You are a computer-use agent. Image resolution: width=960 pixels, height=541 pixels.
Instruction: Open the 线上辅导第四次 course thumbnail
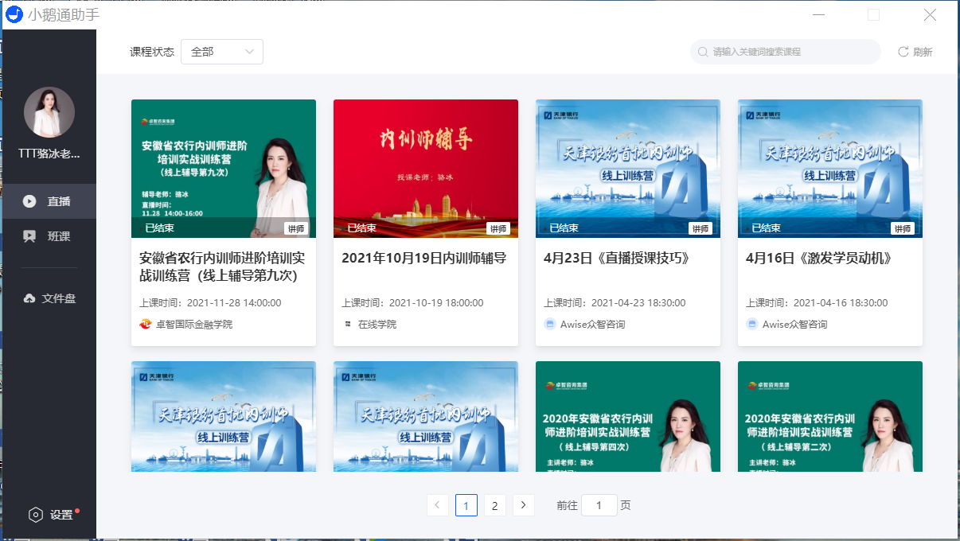(x=628, y=417)
